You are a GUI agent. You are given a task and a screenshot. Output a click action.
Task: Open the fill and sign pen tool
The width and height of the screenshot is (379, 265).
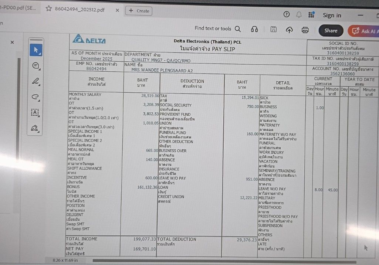pyautogui.click(x=35, y=128)
